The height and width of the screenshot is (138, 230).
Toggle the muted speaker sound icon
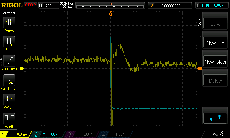tap(223, 134)
